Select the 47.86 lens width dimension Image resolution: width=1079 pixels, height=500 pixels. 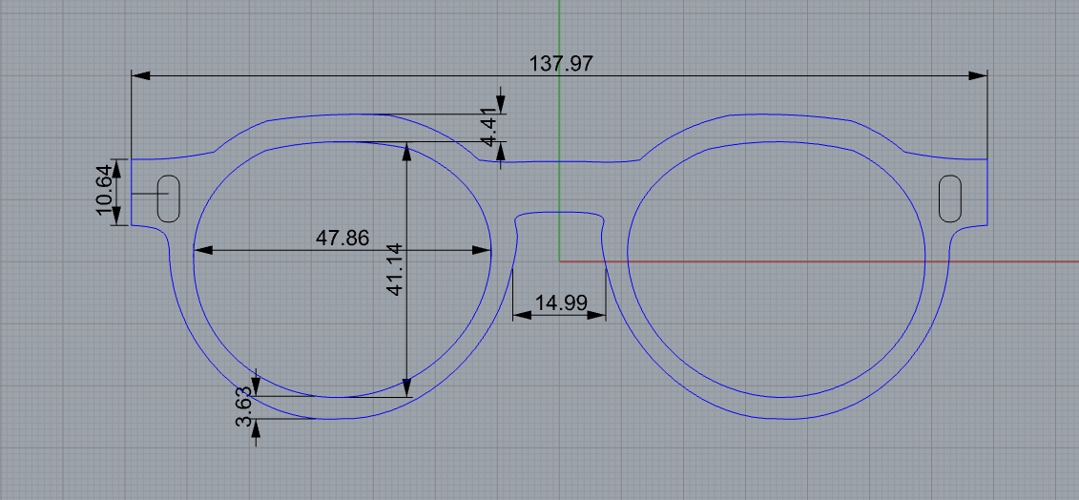(342, 239)
